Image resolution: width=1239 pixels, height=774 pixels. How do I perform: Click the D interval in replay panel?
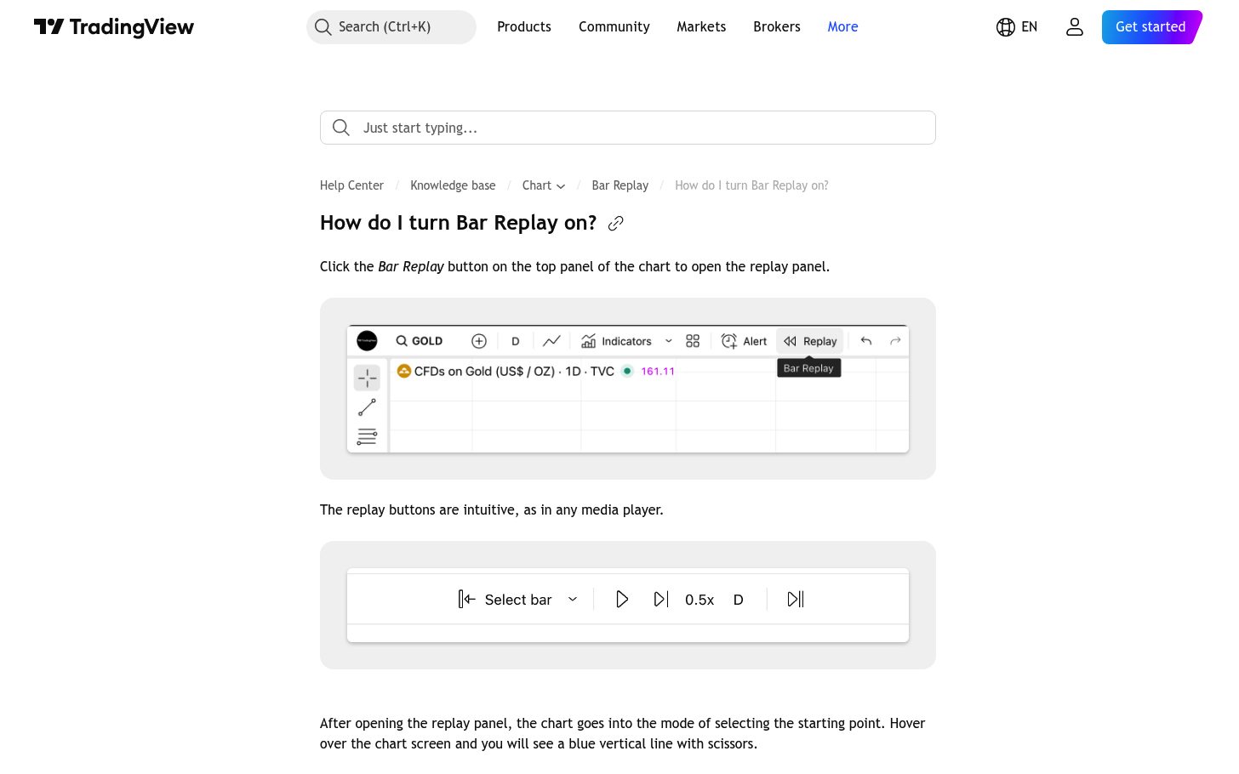click(739, 600)
